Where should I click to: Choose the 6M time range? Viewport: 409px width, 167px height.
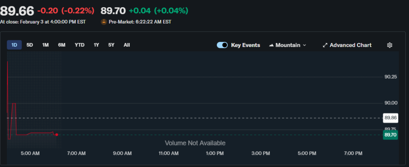point(62,45)
